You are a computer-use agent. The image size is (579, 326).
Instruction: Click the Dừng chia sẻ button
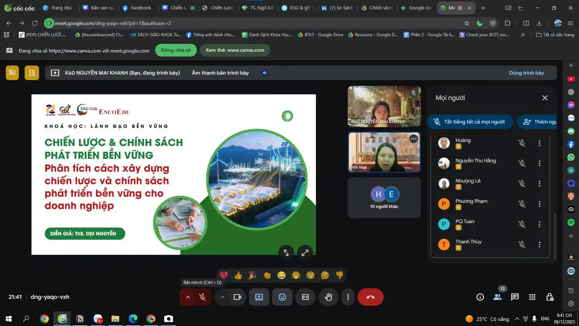pos(176,50)
